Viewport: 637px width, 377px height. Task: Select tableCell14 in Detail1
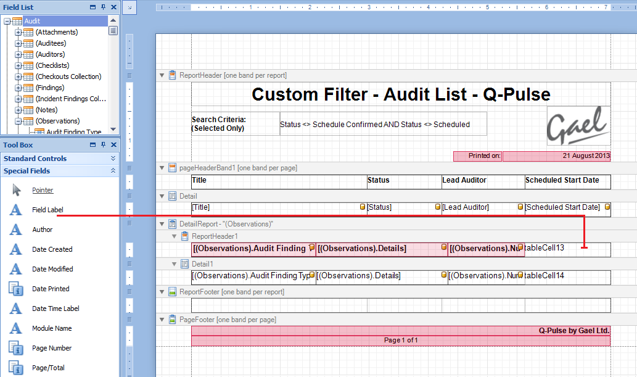tap(567, 278)
